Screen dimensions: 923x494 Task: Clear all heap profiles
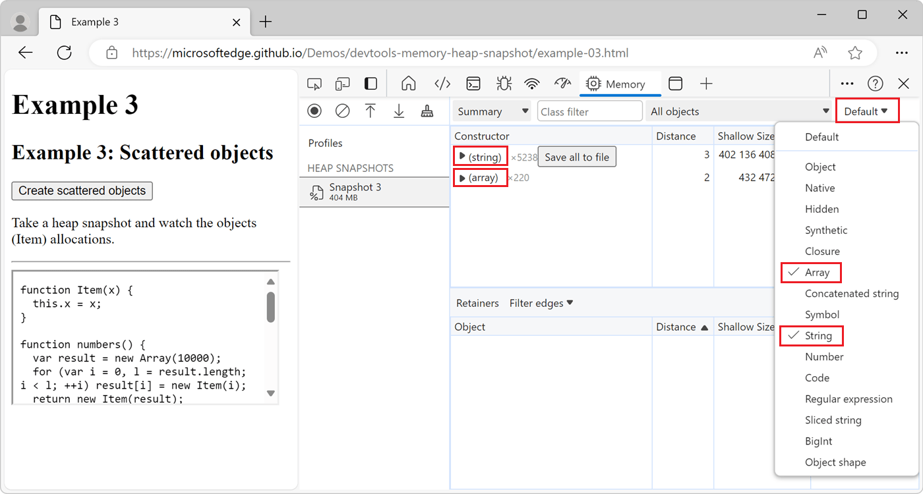pos(342,111)
